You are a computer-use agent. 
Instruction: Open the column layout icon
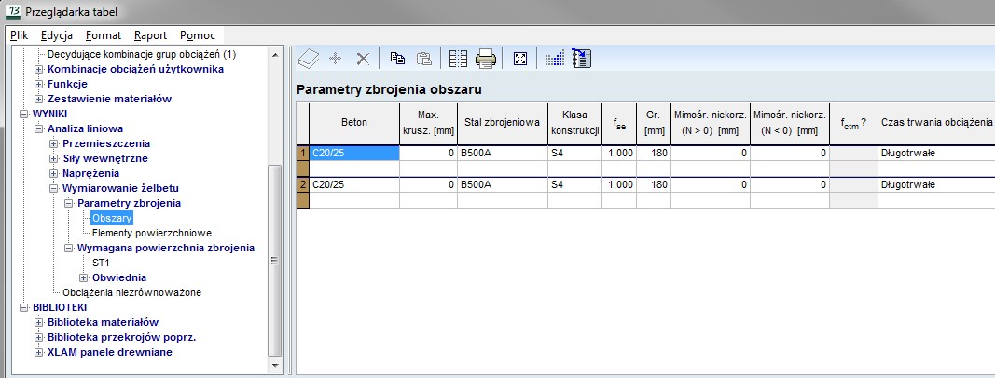click(458, 59)
